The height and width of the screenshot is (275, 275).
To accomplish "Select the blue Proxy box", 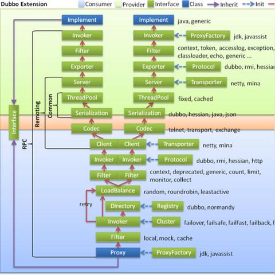I will click(x=118, y=253).
